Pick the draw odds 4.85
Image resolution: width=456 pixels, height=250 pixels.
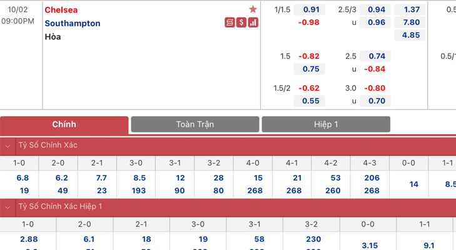pyautogui.click(x=410, y=35)
